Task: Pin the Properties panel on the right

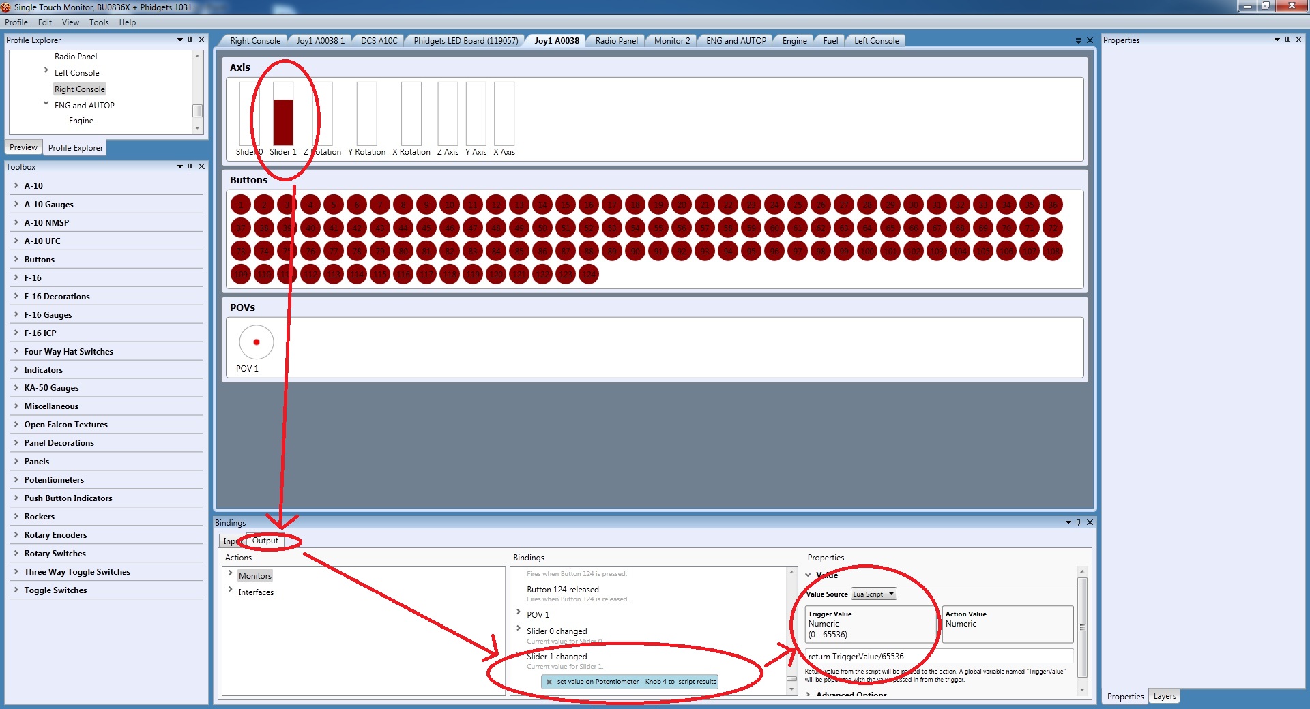Action: (1287, 40)
